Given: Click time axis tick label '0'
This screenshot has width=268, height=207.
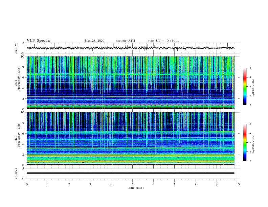Looking at the screenshot, I should tap(27, 184).
